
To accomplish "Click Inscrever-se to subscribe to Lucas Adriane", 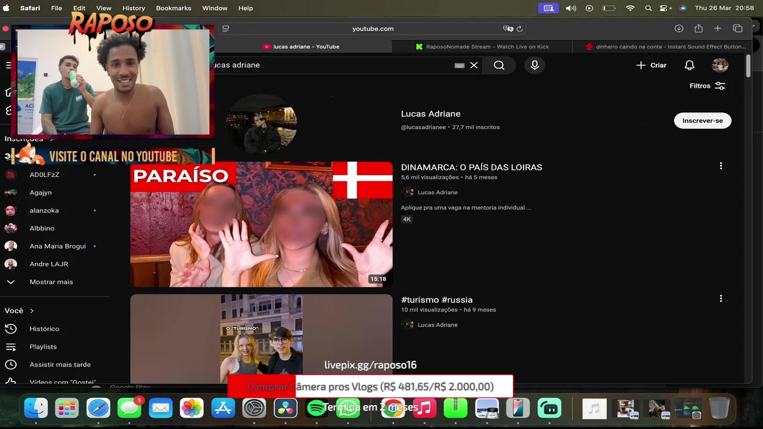I will tap(702, 120).
